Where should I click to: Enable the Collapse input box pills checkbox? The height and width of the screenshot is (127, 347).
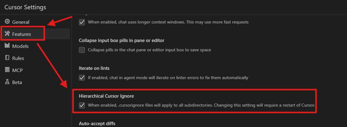pyautogui.click(x=82, y=50)
